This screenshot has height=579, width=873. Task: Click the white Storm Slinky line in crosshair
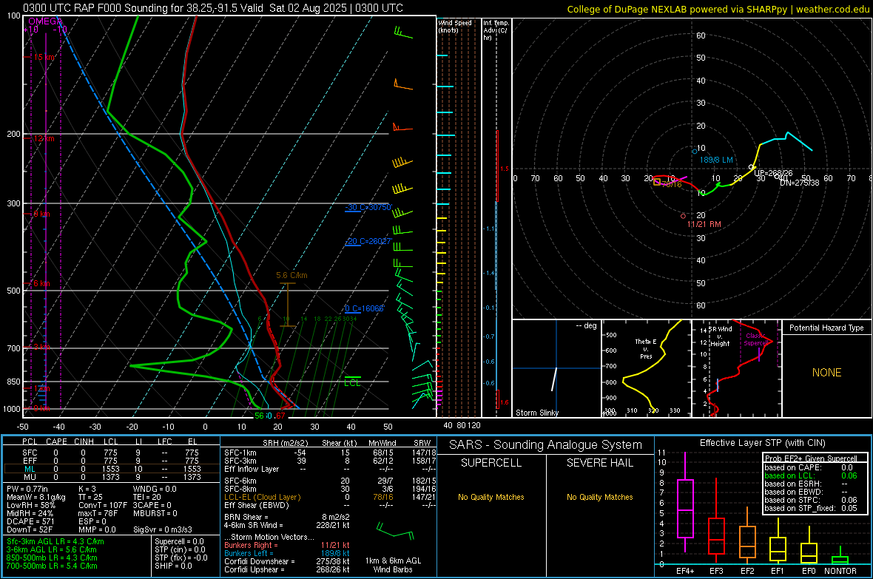pos(554,379)
